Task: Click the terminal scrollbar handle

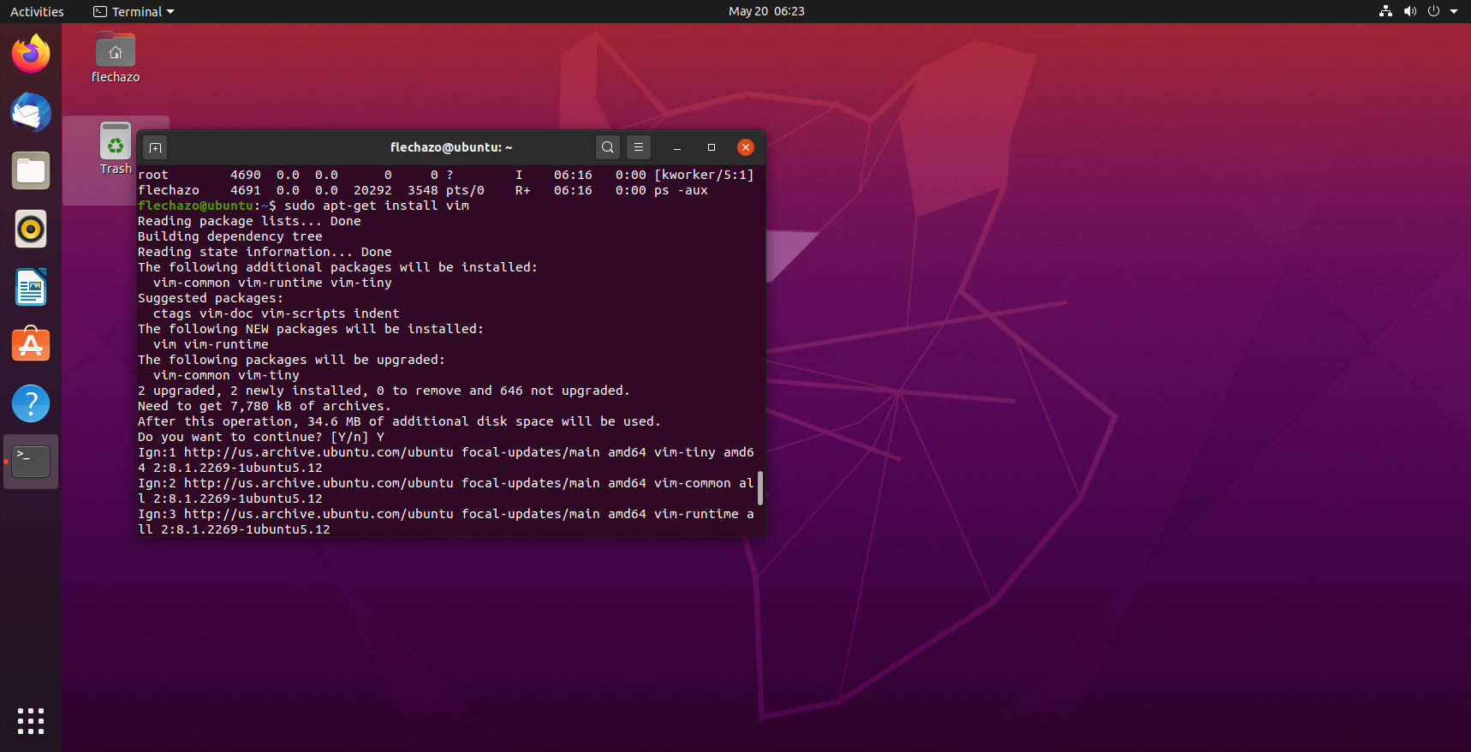Action: pos(759,487)
